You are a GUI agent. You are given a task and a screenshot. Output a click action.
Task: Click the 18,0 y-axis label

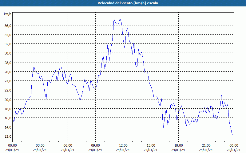(8, 109)
